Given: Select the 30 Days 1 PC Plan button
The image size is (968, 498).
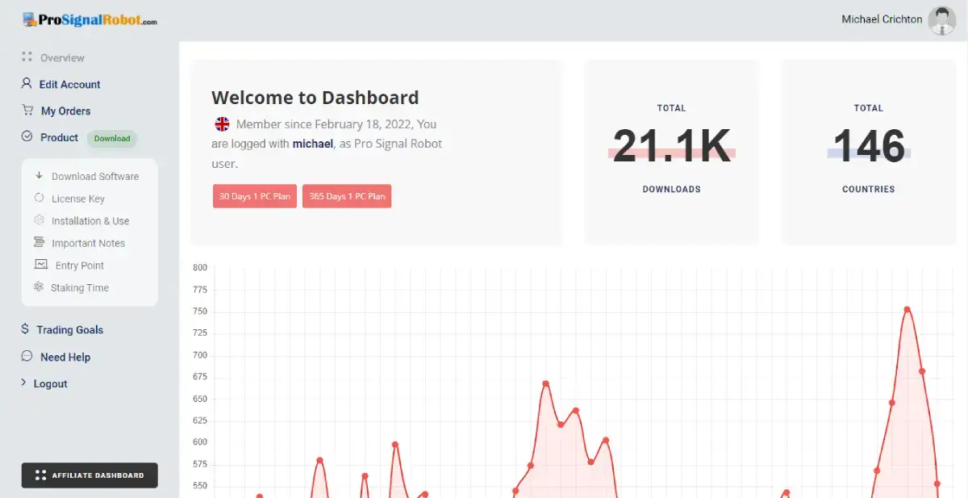Looking at the screenshot, I should pyautogui.click(x=255, y=196).
